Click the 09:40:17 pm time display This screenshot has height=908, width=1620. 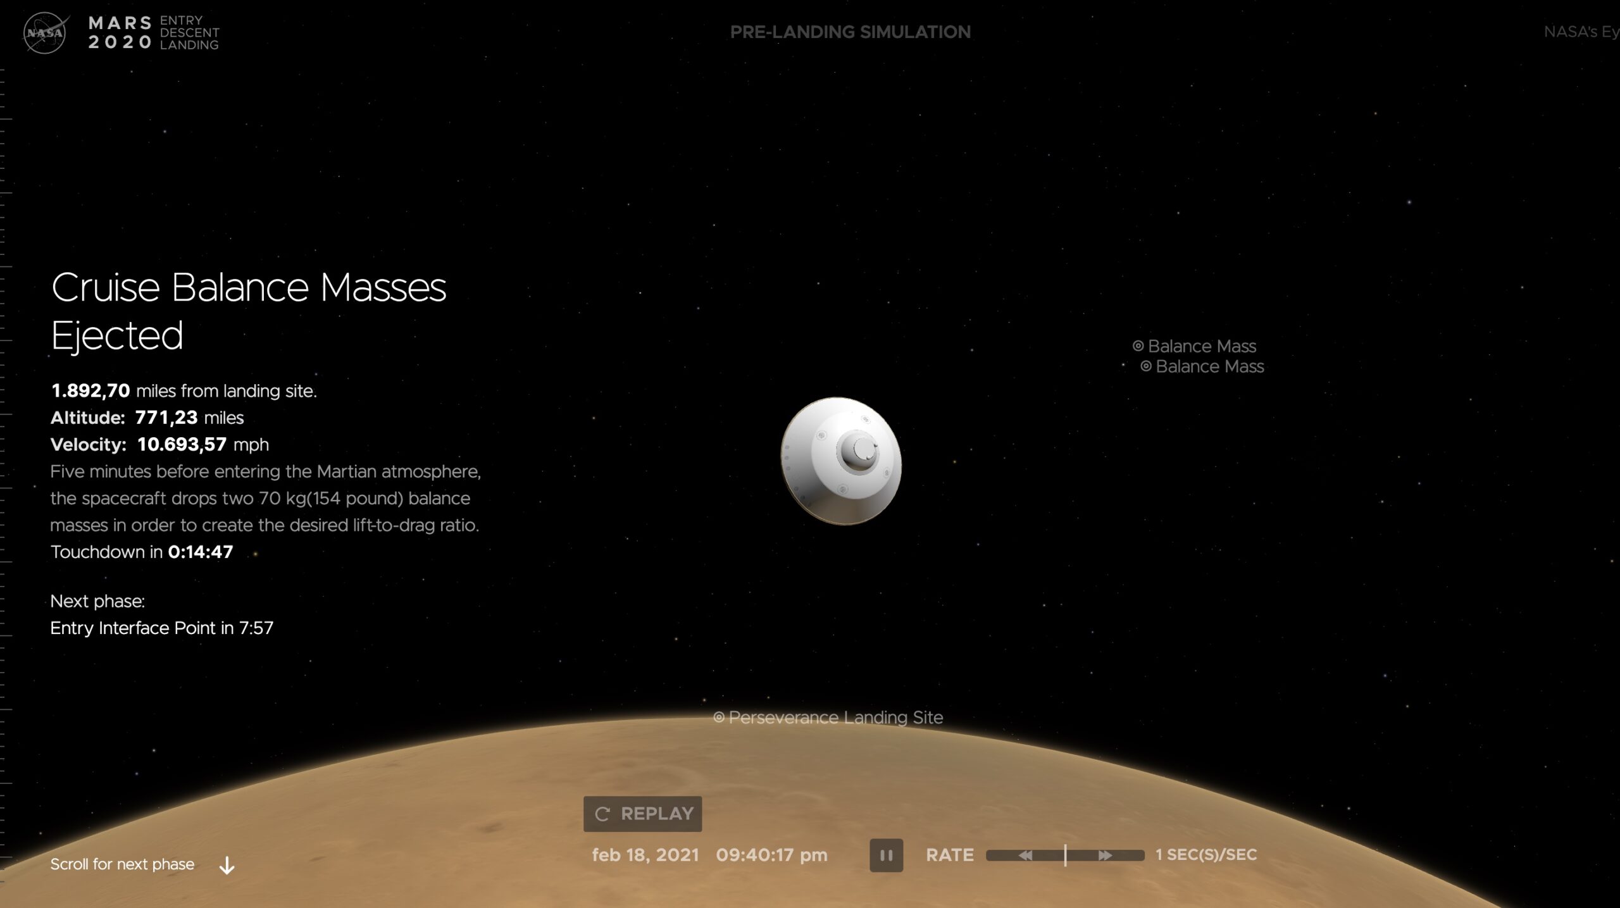click(x=771, y=855)
